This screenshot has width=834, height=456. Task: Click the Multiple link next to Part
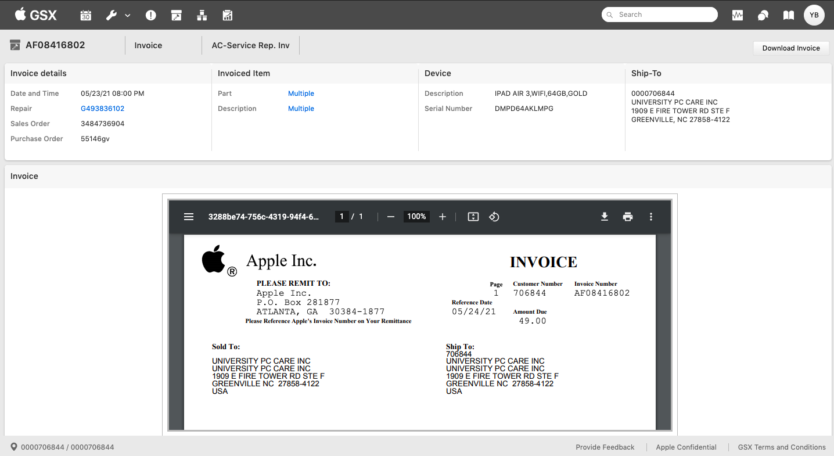(301, 94)
